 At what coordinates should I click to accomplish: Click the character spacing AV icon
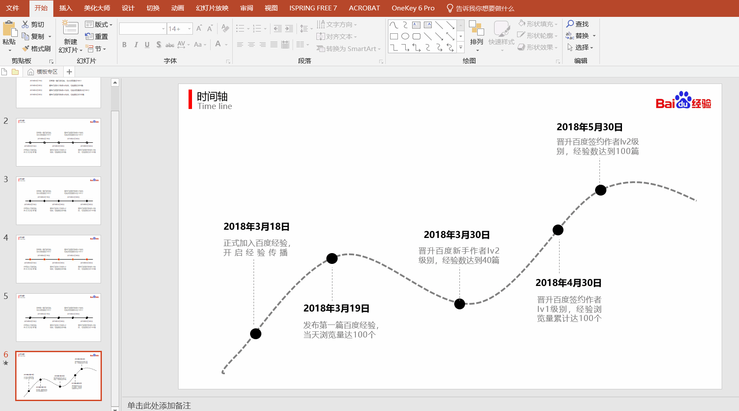click(x=181, y=45)
